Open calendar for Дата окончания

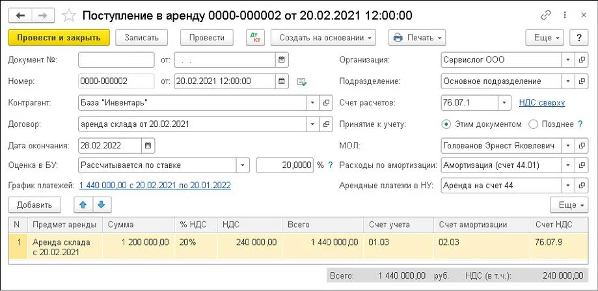pos(148,146)
